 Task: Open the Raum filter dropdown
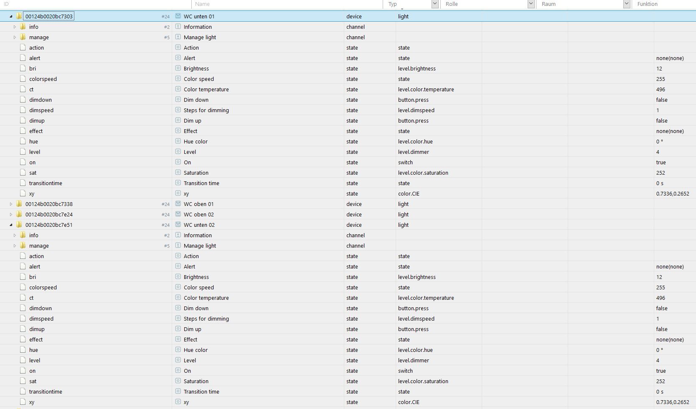[627, 4]
